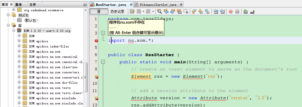Toggle the 源 source view button

99,12
